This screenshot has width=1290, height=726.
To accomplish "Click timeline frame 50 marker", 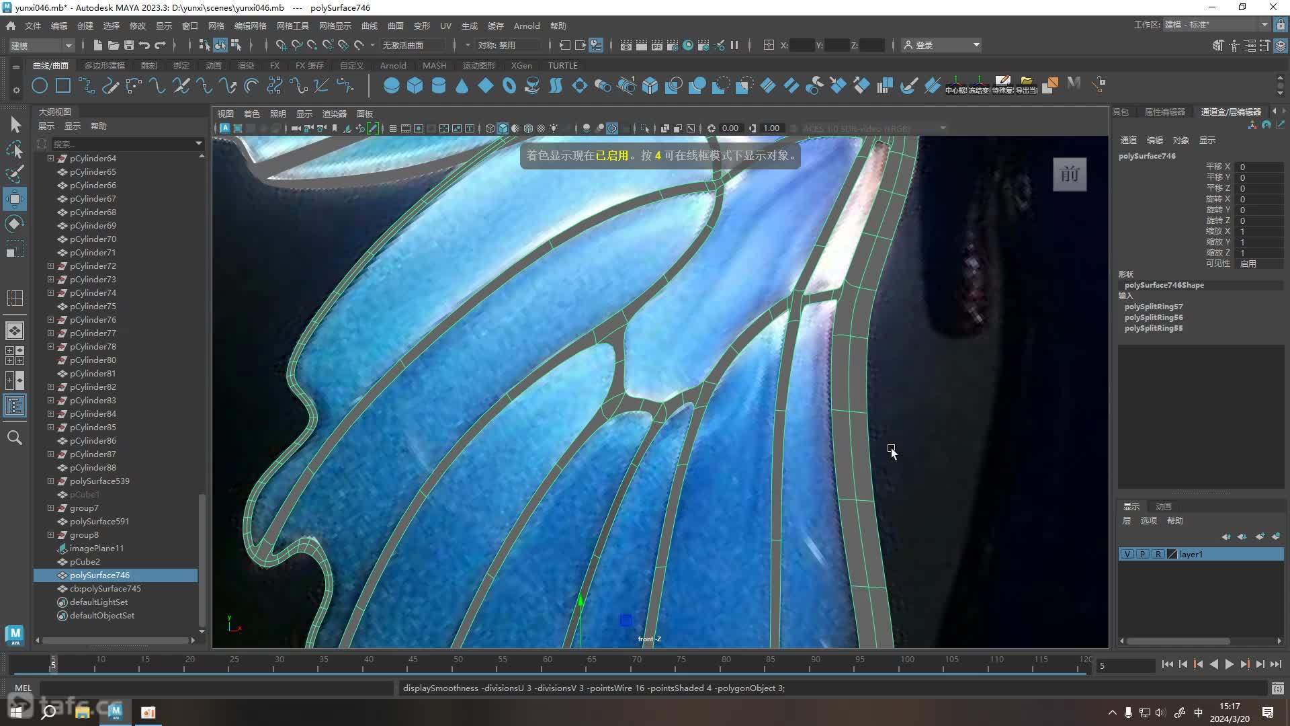I will click(x=458, y=664).
